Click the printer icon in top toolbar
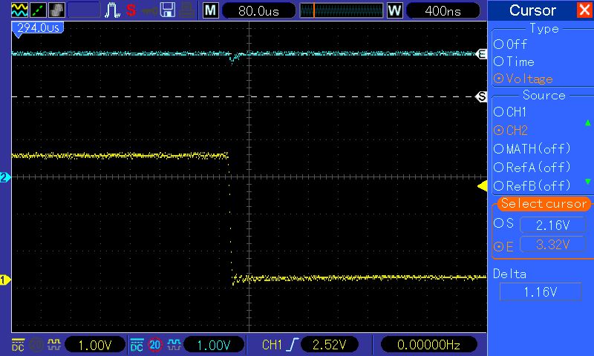This screenshot has height=356, width=594. click(186, 10)
